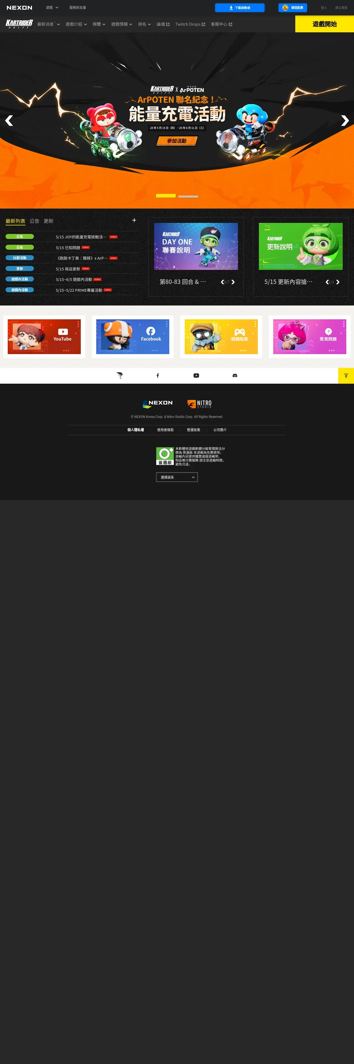Image resolution: width=354 pixels, height=1064 pixels.
Task: Expand the 遊戲介紹 menu
Action: tap(76, 24)
